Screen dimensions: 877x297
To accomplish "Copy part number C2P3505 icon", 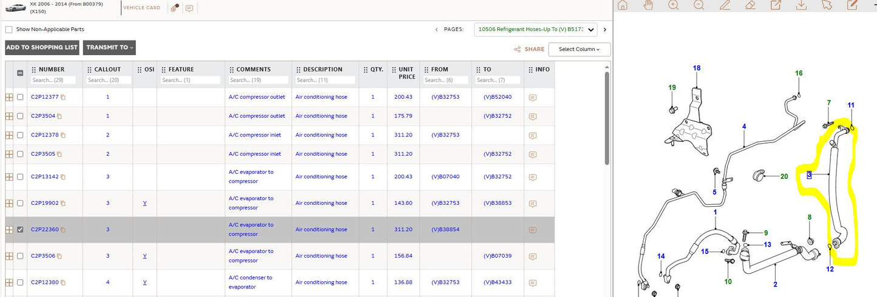I will [x=59, y=154].
